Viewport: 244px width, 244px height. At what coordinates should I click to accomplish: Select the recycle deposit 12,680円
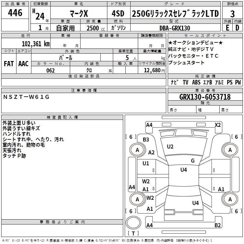(x=154, y=70)
